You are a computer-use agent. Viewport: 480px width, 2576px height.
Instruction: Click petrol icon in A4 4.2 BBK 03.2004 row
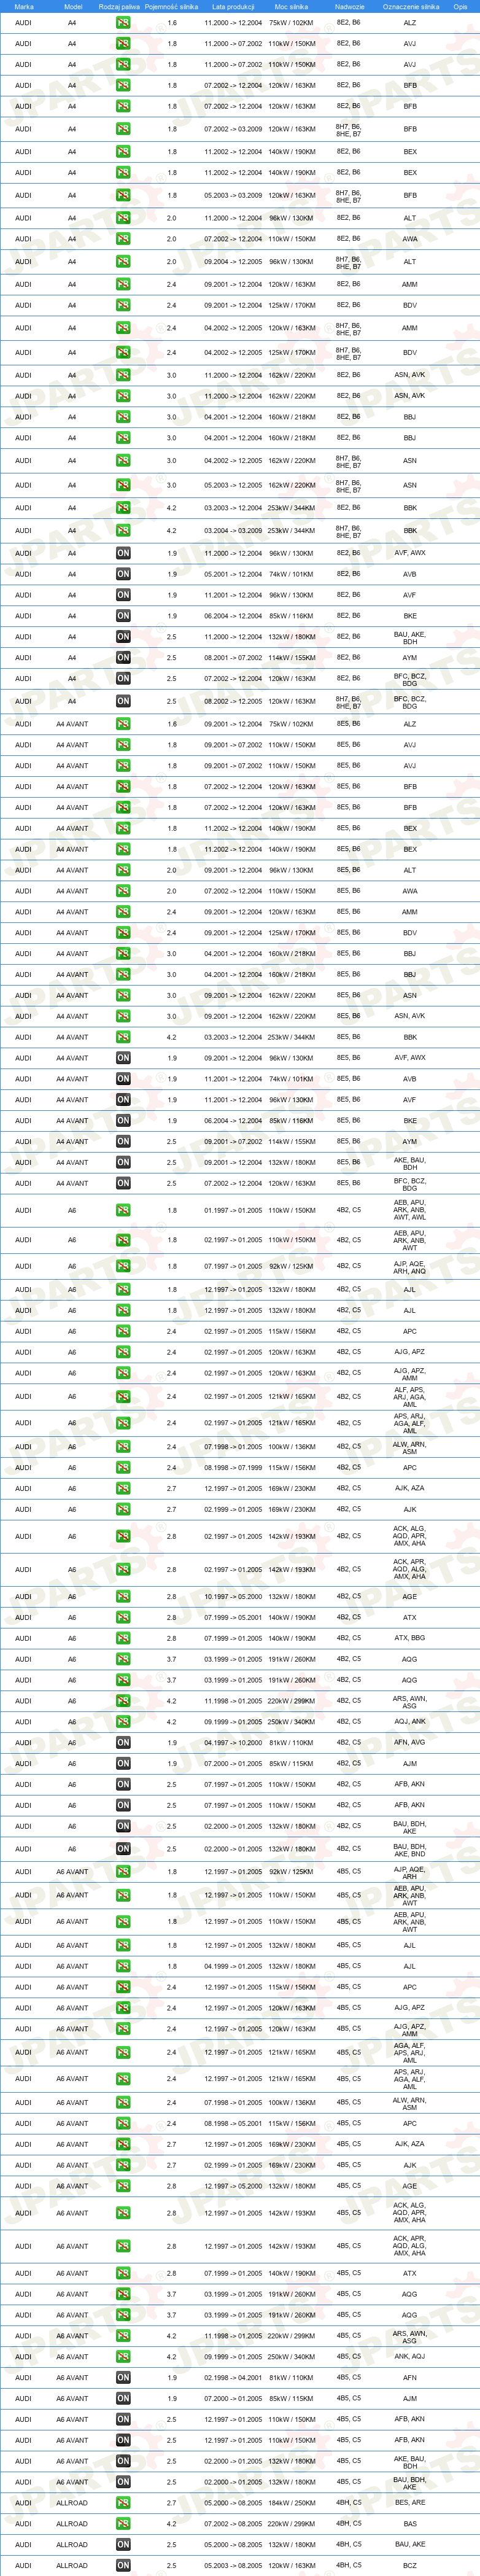tap(123, 531)
